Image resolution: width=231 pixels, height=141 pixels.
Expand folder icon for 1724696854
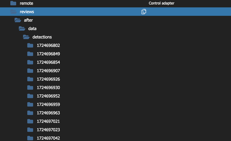[30, 62]
